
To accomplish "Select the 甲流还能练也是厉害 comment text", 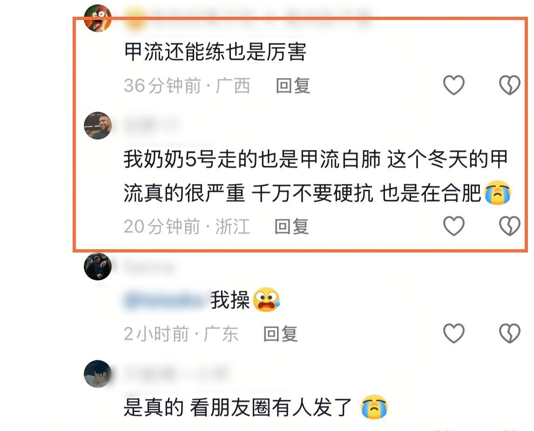I will (215, 52).
